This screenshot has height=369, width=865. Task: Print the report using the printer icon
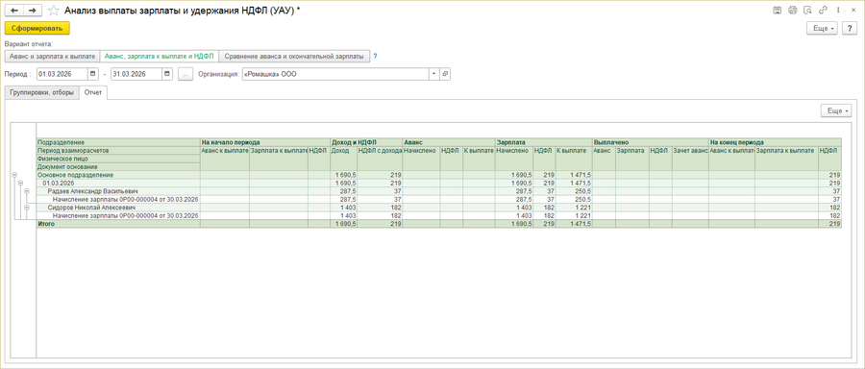pyautogui.click(x=792, y=10)
